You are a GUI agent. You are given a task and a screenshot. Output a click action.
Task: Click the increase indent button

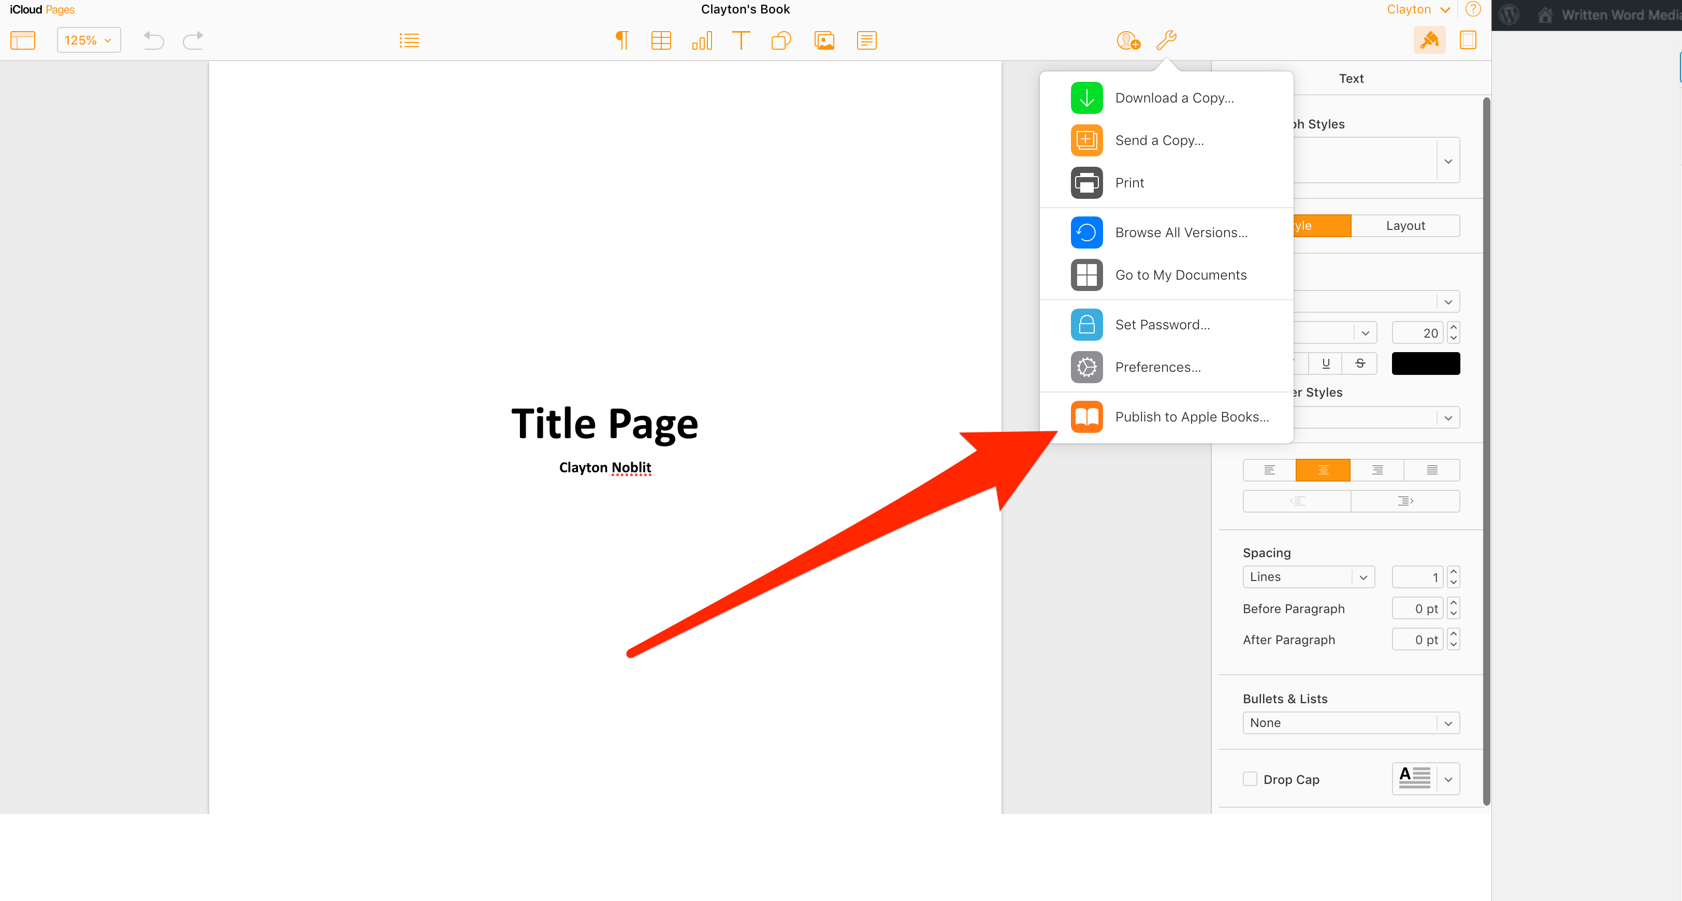pos(1405,501)
